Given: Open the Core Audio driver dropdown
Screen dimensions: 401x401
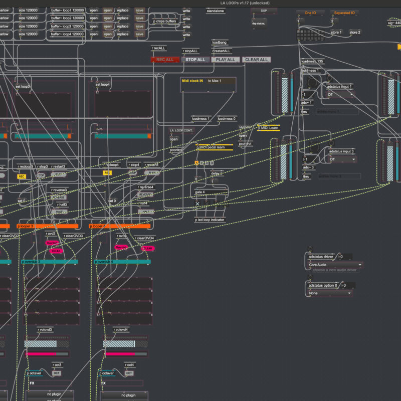Looking at the screenshot, I should tap(334, 265).
